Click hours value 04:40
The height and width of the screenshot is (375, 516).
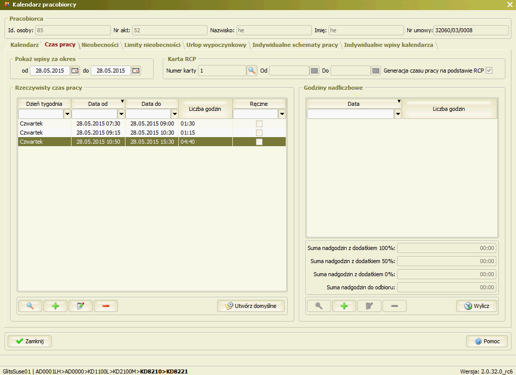point(187,142)
